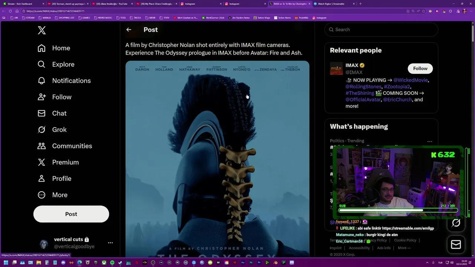Open Premiere Pro from the taskbar
Screen dimensions: 475x267
click(x=259, y=263)
